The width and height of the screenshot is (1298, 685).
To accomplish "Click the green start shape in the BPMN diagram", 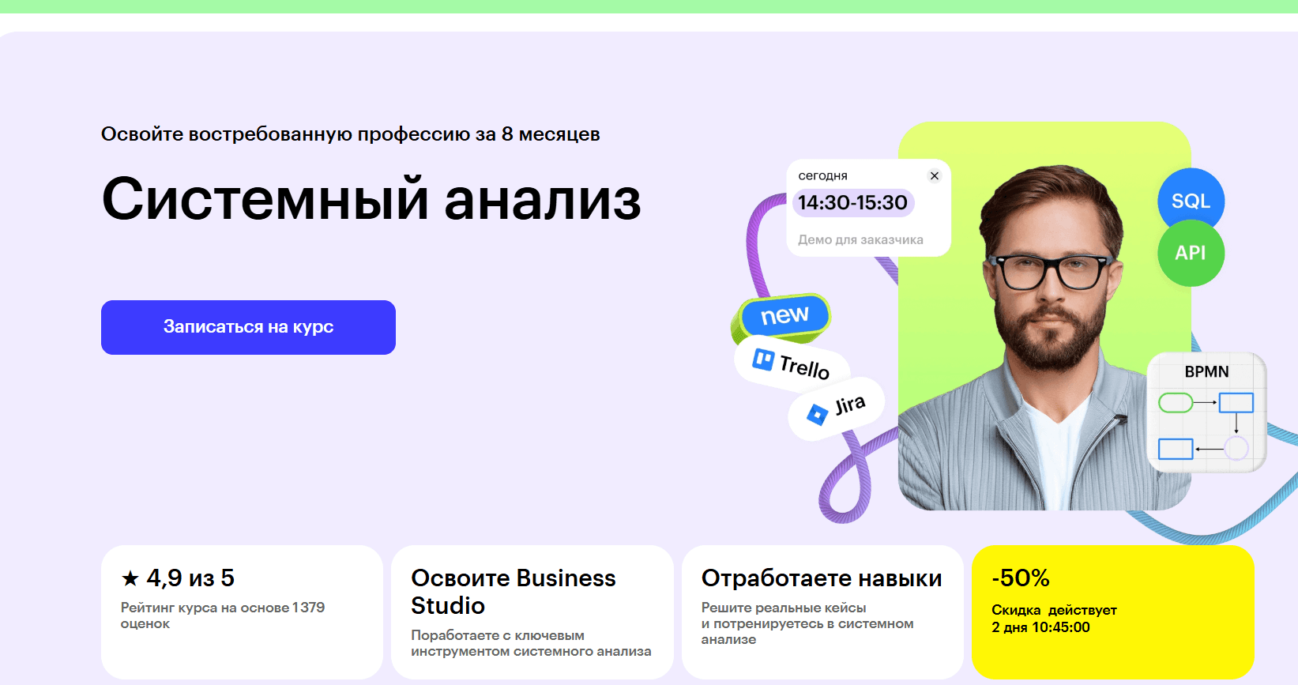I will pos(1175,403).
